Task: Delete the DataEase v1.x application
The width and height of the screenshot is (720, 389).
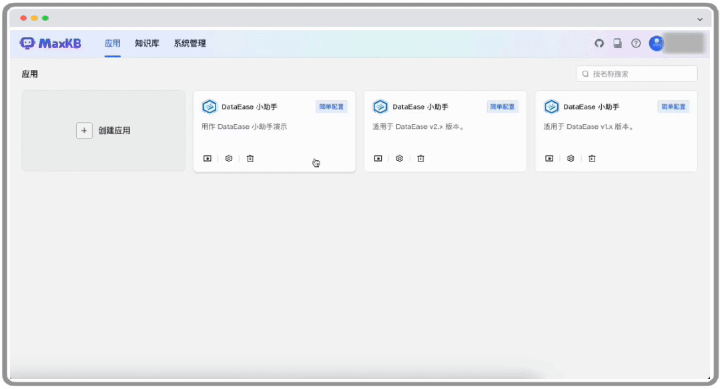Action: [x=592, y=158]
